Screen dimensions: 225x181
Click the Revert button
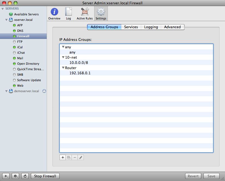click(193, 176)
